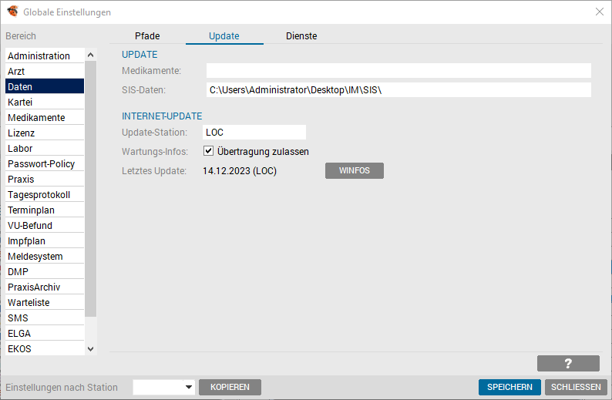This screenshot has height=400, width=612.
Task: Select SMS in the Bereich list
Action: (x=45, y=318)
